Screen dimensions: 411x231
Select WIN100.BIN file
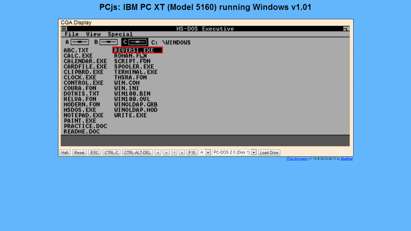[132, 94]
